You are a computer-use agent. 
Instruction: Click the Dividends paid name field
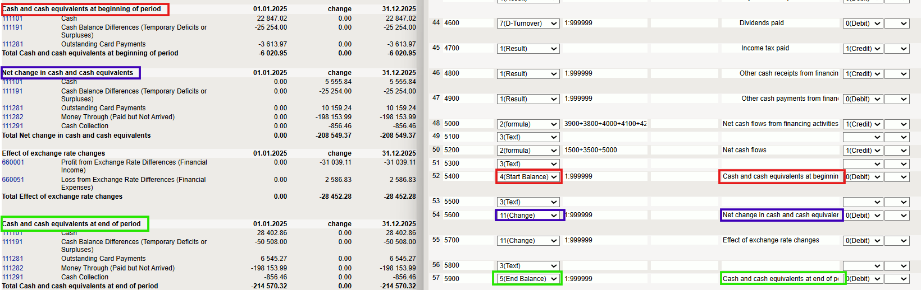point(781,23)
